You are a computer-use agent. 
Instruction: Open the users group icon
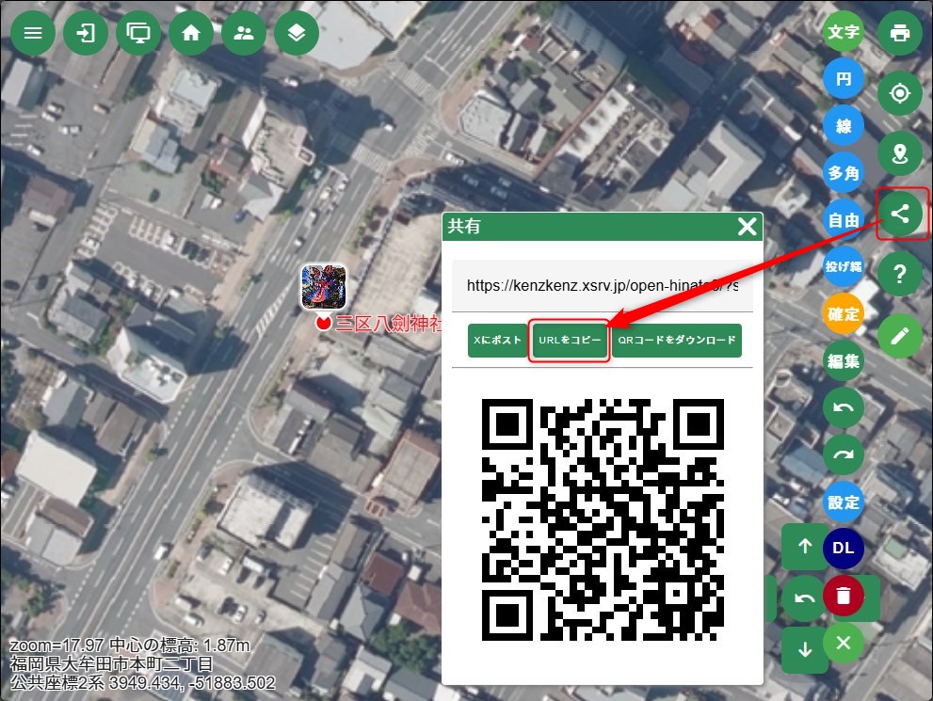[x=244, y=33]
